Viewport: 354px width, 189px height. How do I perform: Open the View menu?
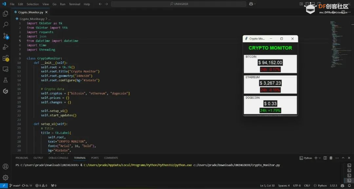(46, 4)
